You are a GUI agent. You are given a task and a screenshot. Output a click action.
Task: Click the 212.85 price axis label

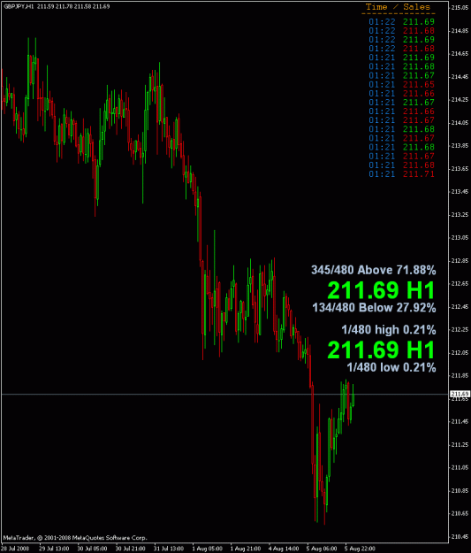460,261
